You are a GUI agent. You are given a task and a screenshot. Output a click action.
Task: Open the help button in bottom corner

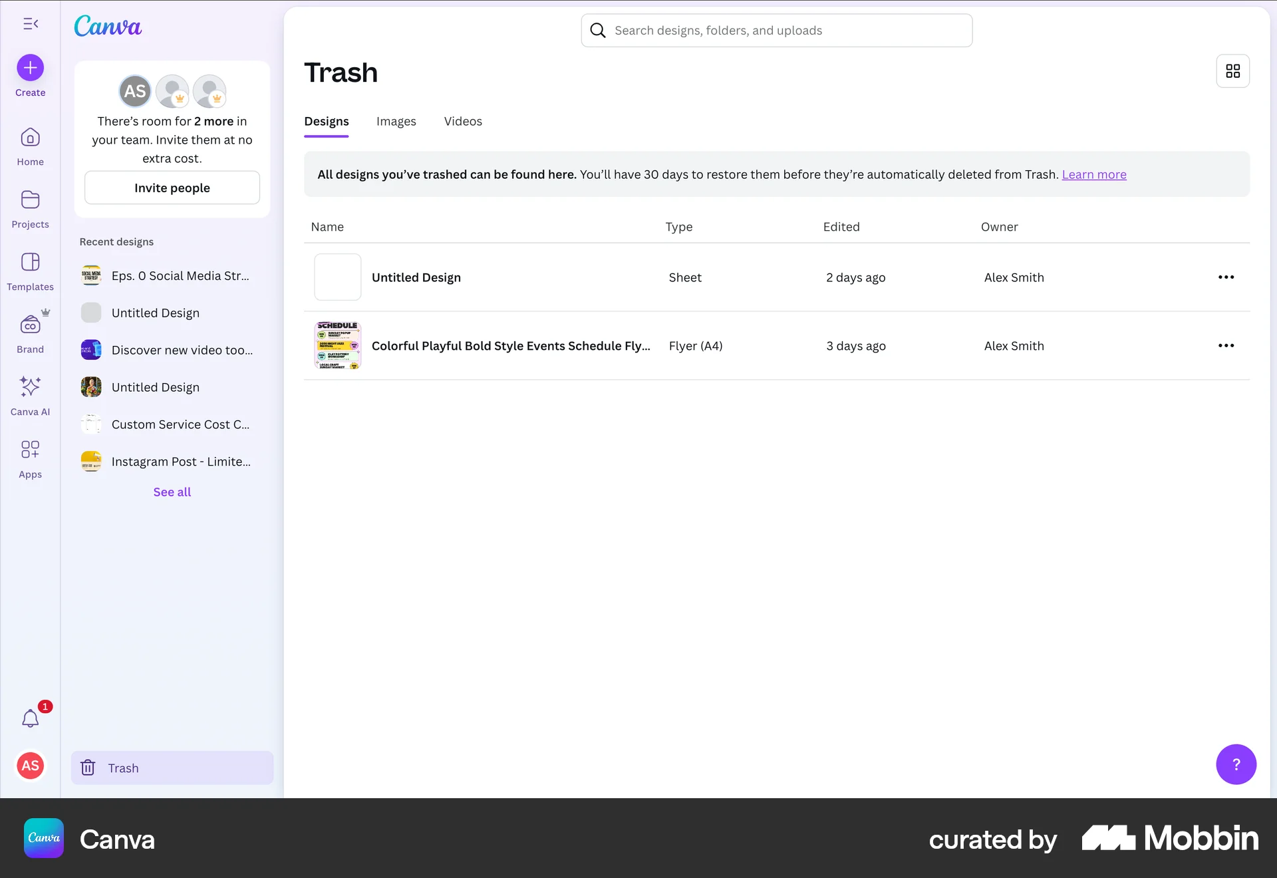[1236, 764]
